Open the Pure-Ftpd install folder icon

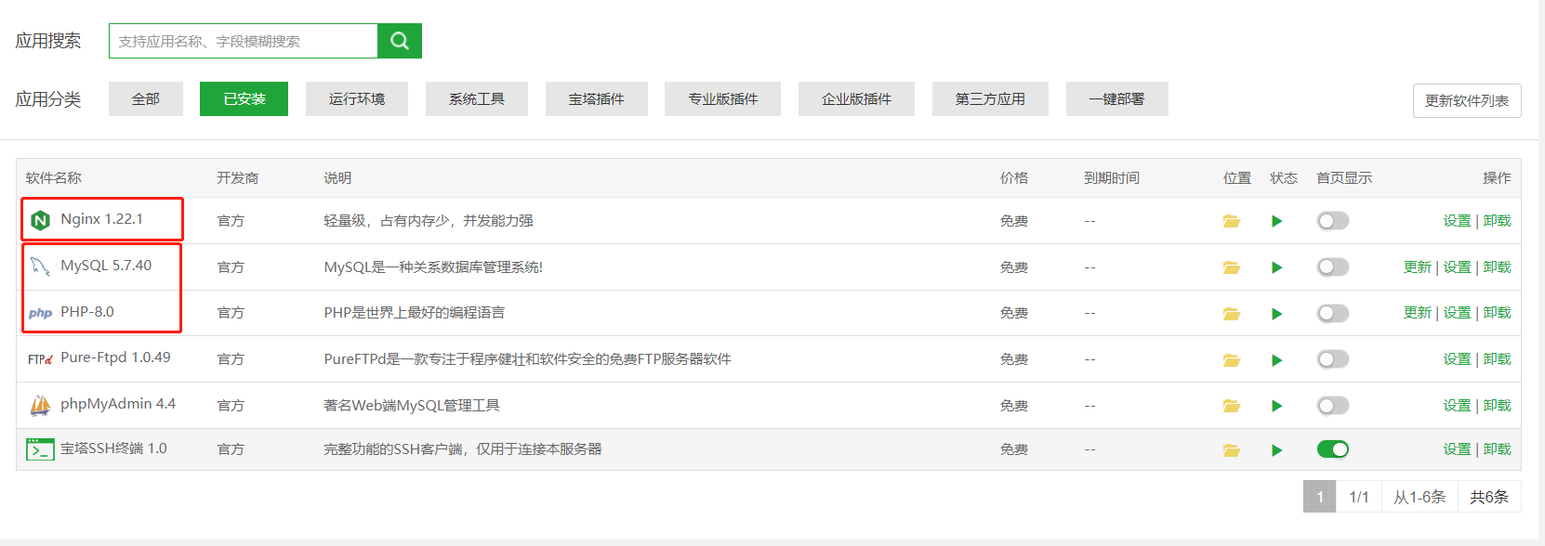pos(1232,360)
